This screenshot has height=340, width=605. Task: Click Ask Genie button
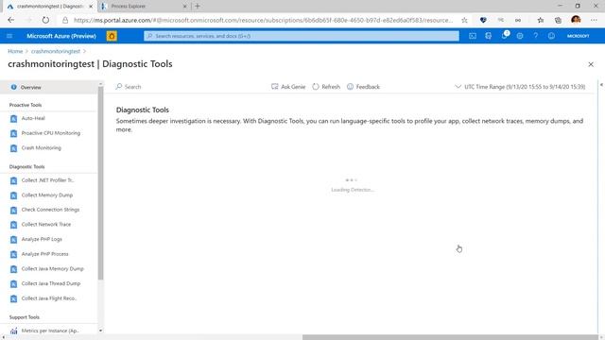click(x=288, y=87)
